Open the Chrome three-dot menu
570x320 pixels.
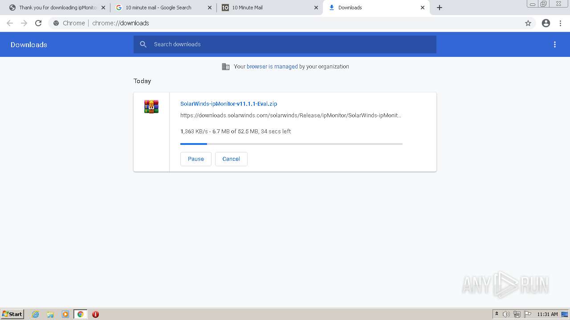coord(561,23)
